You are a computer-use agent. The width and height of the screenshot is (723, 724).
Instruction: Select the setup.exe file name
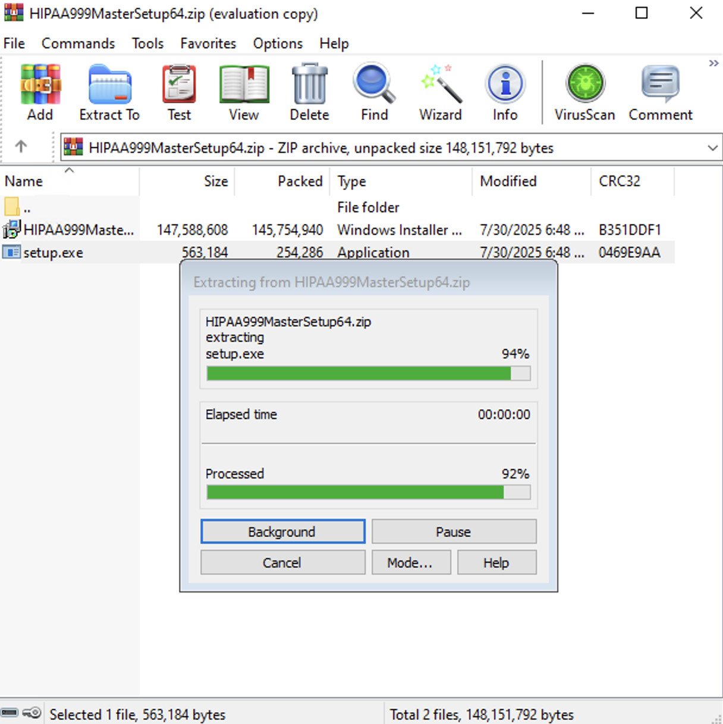tap(53, 253)
